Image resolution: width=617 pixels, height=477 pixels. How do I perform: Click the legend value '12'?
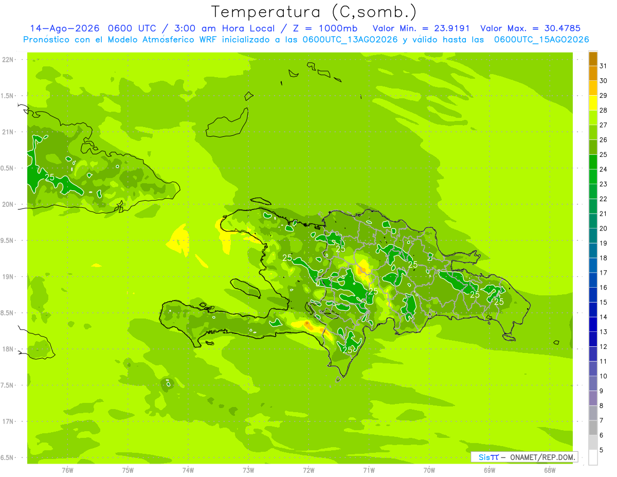604,347
